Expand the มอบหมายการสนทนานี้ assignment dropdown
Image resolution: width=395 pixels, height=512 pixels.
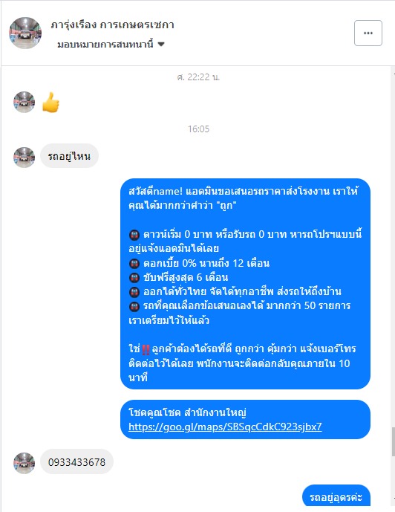111,44
